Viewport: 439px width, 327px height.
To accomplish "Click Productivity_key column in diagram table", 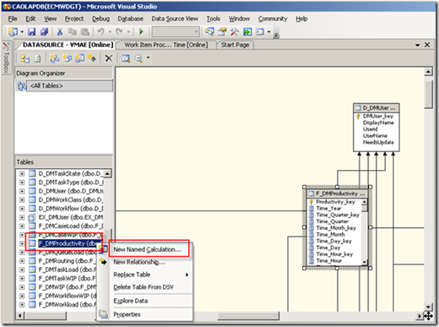I will point(335,202).
